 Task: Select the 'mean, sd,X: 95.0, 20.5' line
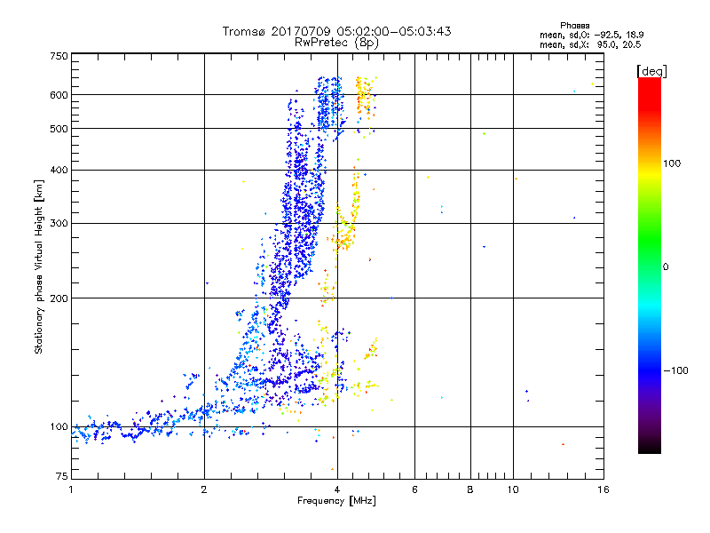tap(590, 44)
